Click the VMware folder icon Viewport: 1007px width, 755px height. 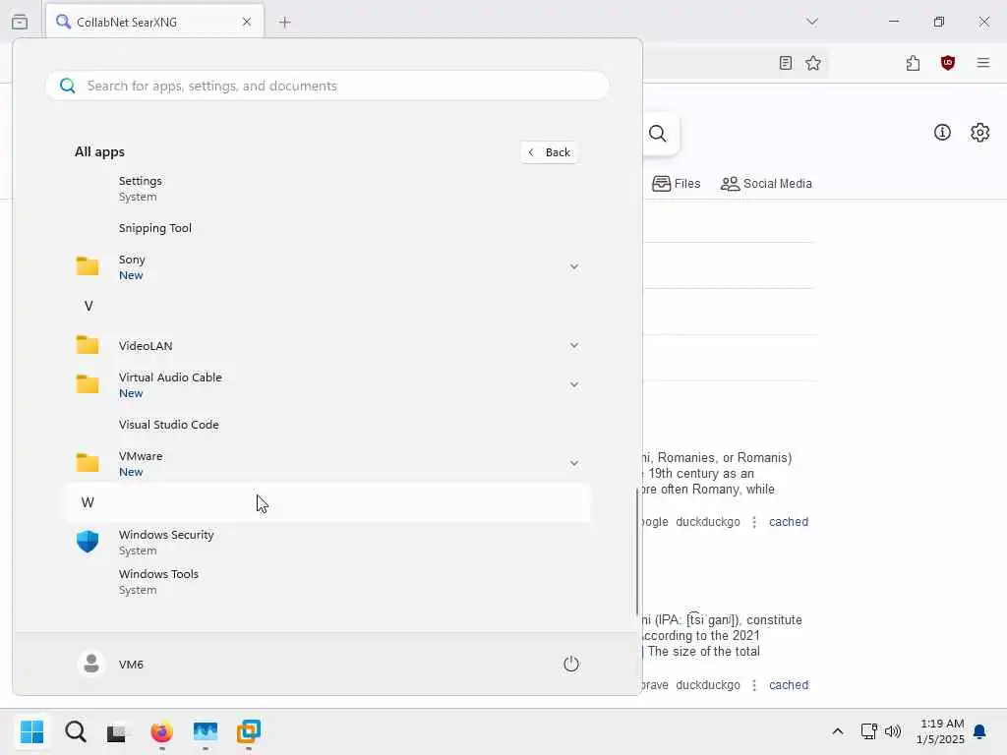88,462
